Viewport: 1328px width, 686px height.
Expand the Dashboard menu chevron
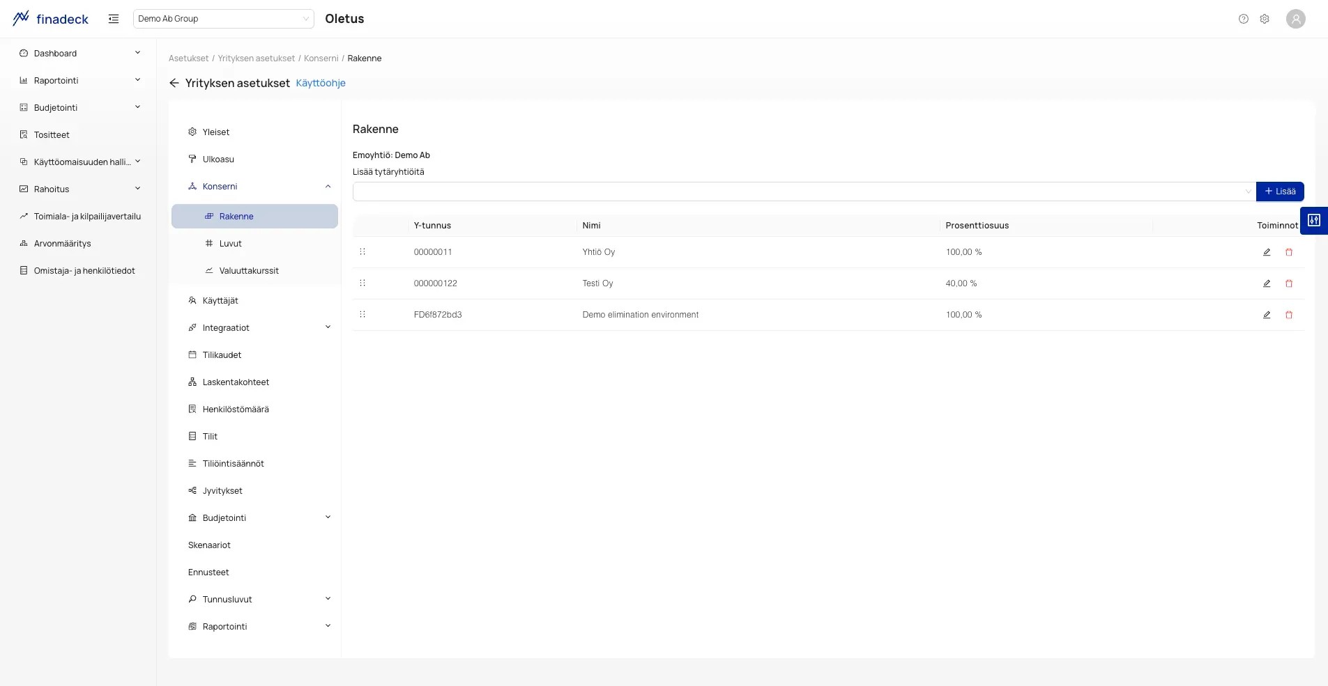click(137, 53)
